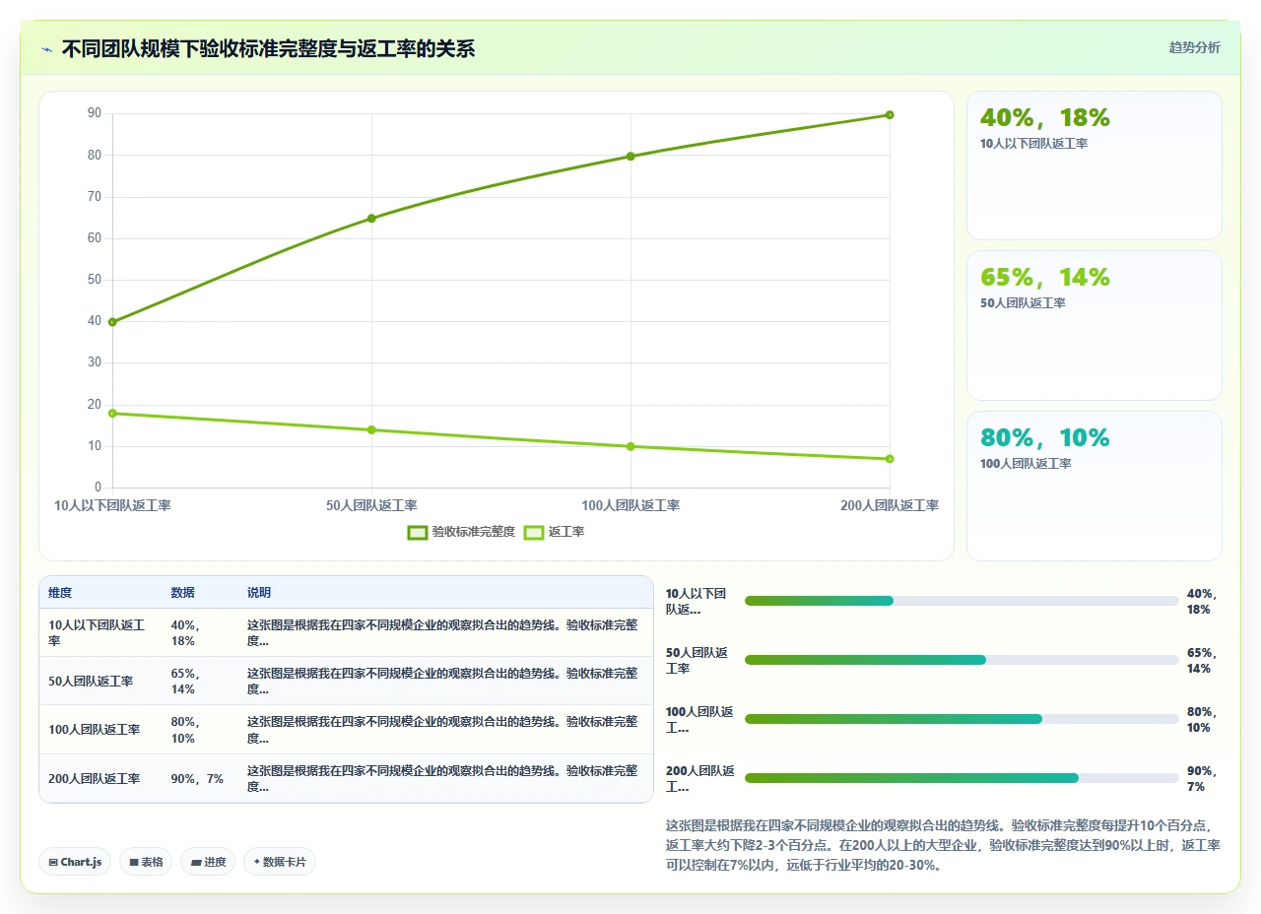Toggle the 返工率 legend item

[x=555, y=532]
